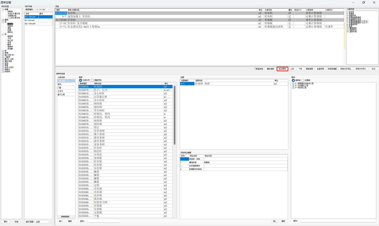379x226 pixels.
Task: Open the 显示范围 dropdown at the bottom
Action: [x=43, y=222]
